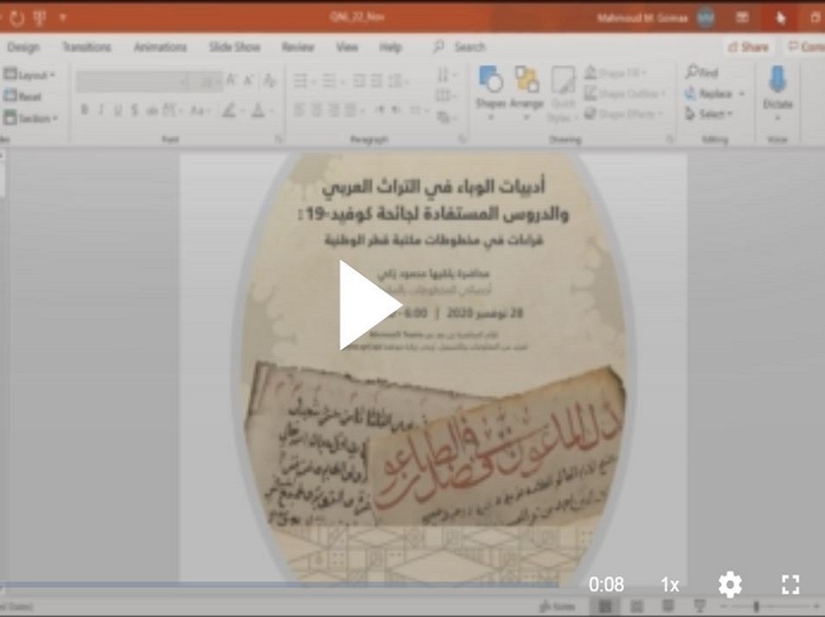Open Ribbon Display Options icon
825x617 pixels.
pos(742,18)
